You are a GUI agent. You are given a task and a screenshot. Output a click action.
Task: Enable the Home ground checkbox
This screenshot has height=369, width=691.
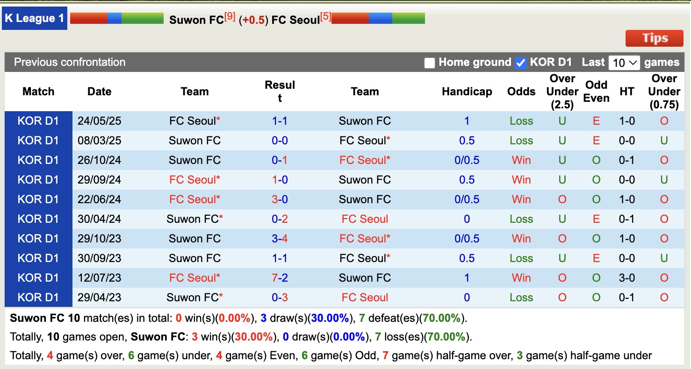click(x=429, y=62)
